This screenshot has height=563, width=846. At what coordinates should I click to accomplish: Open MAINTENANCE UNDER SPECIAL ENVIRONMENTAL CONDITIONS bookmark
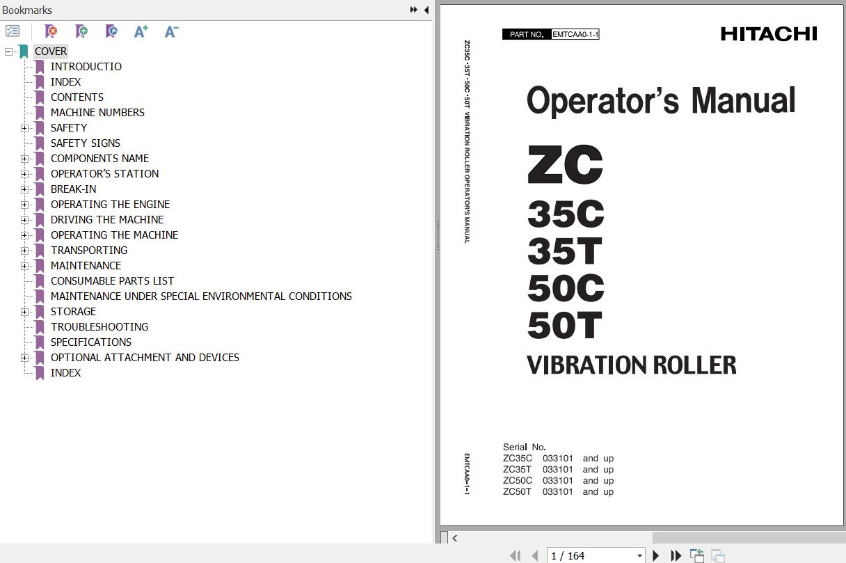tap(201, 296)
